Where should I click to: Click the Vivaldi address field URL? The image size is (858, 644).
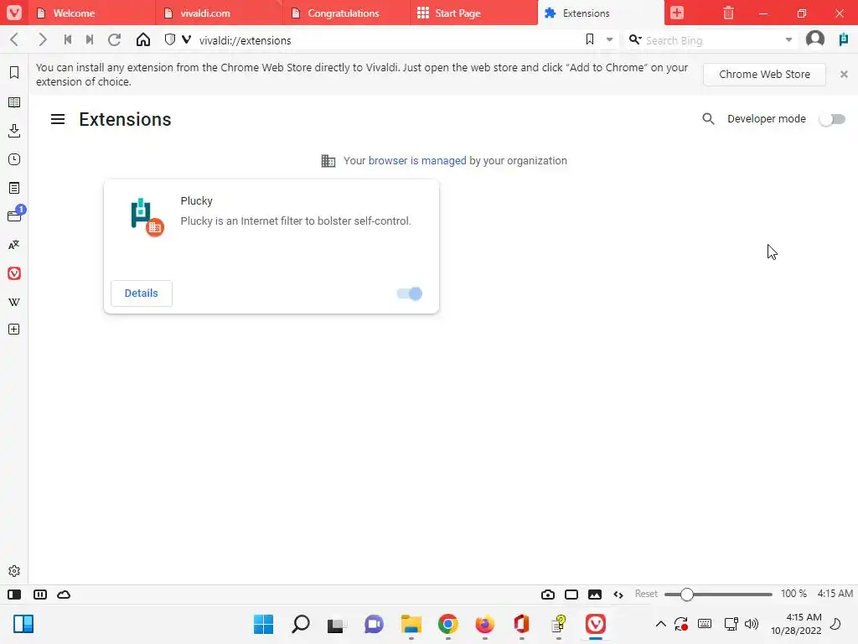246,40
